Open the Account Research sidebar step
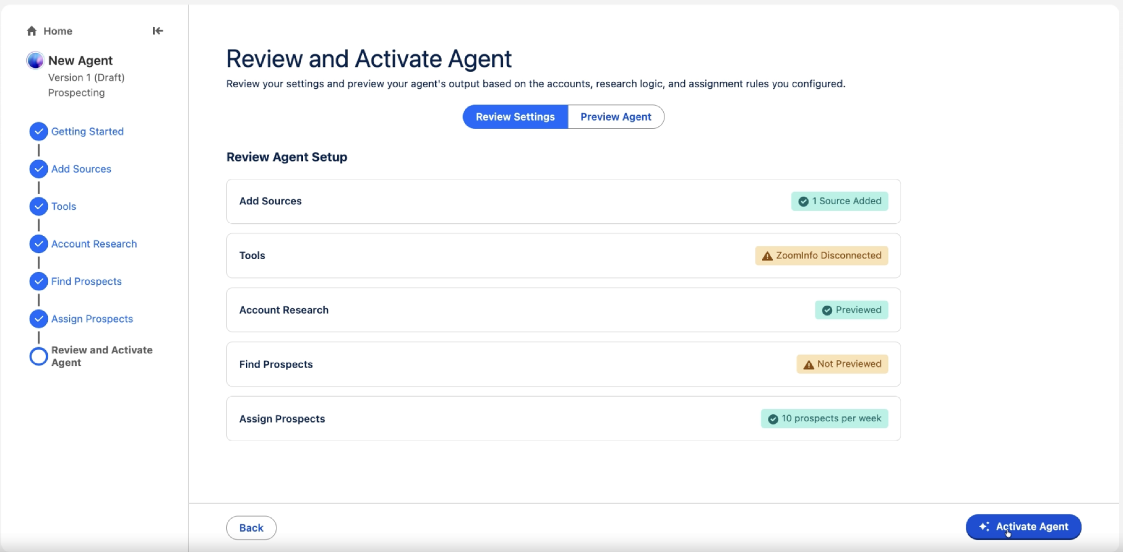Viewport: 1123px width, 552px height. (94, 244)
